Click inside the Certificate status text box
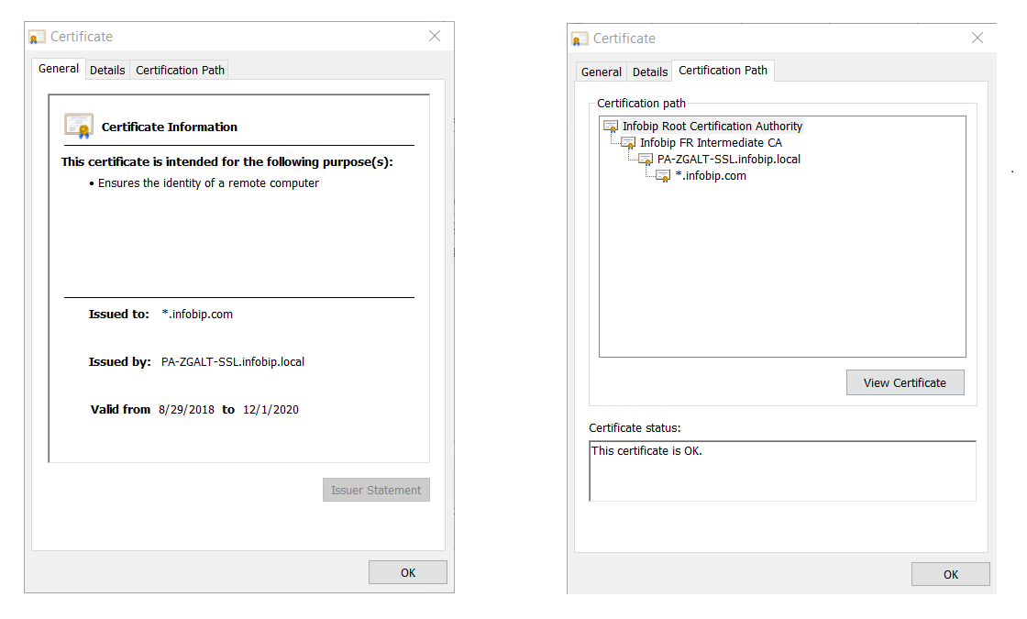This screenshot has height=619, width=1027. click(782, 471)
